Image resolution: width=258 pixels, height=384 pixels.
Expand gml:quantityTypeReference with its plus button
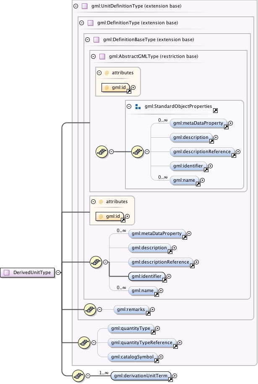pyautogui.click(x=180, y=342)
